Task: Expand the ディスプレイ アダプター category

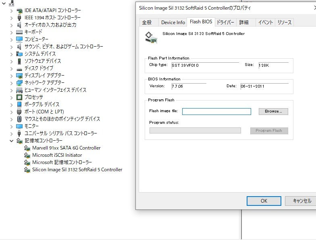Action: pyautogui.click(x=11, y=76)
